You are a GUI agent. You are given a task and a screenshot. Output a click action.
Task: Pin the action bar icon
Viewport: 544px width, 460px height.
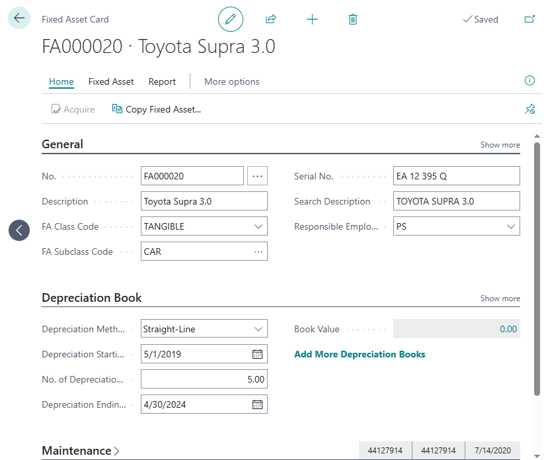tap(529, 109)
